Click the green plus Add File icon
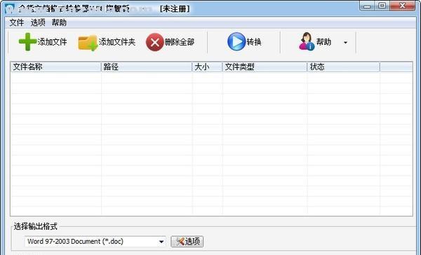Viewport: 421px width, 255px height. click(27, 42)
